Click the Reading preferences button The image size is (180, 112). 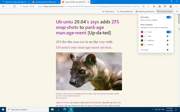pos(145,11)
